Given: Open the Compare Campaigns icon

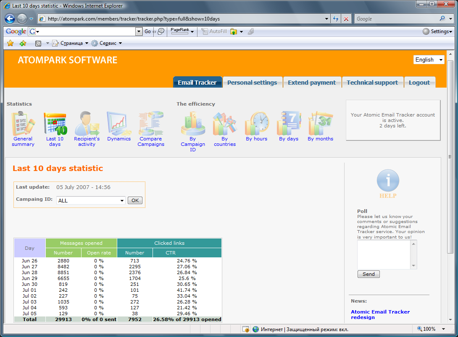Looking at the screenshot, I should pos(151,124).
